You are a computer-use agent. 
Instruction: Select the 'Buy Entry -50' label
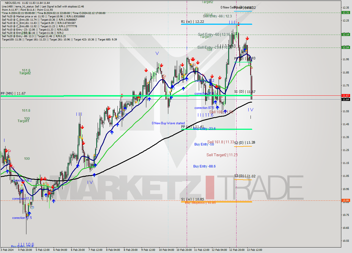[x=204, y=144]
